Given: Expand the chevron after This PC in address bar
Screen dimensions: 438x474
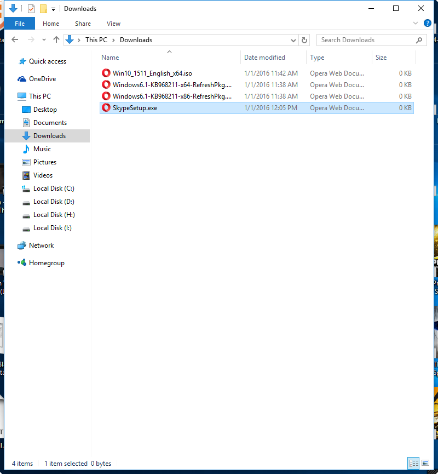Looking at the screenshot, I should [x=113, y=40].
